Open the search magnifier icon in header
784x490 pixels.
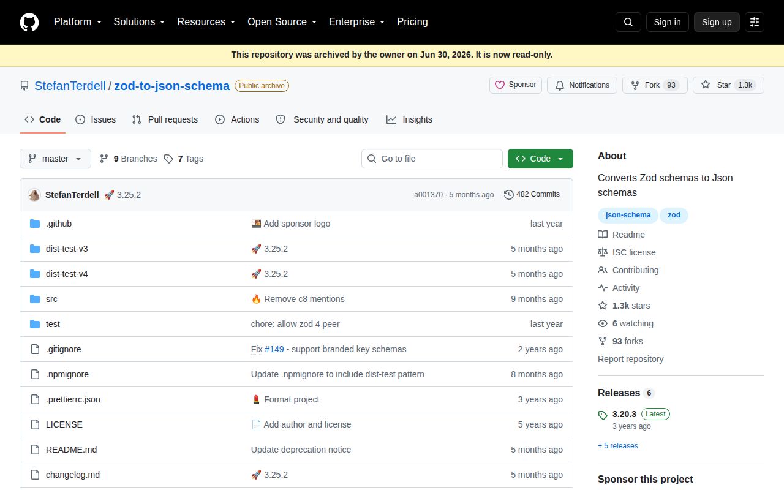628,22
